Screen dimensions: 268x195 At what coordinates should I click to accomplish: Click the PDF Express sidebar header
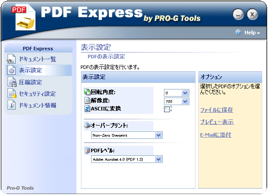[38, 49]
